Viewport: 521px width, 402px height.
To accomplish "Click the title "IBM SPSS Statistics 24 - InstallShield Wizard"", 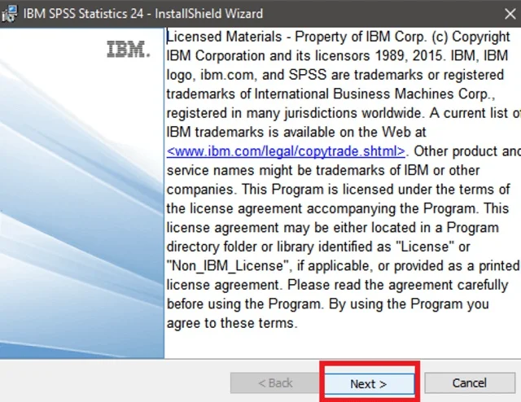I will click(143, 14).
